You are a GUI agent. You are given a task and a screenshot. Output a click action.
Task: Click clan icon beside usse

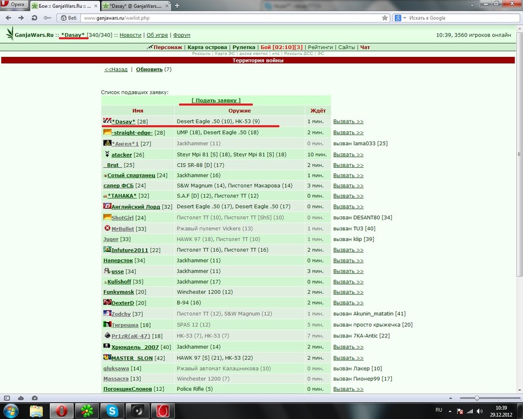tap(107, 270)
